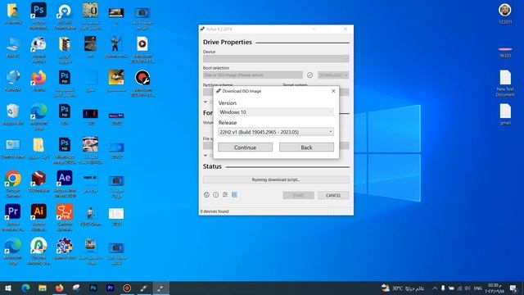Click Continue in Download ISO Image dialog
This screenshot has width=524, height=295.
245,147
